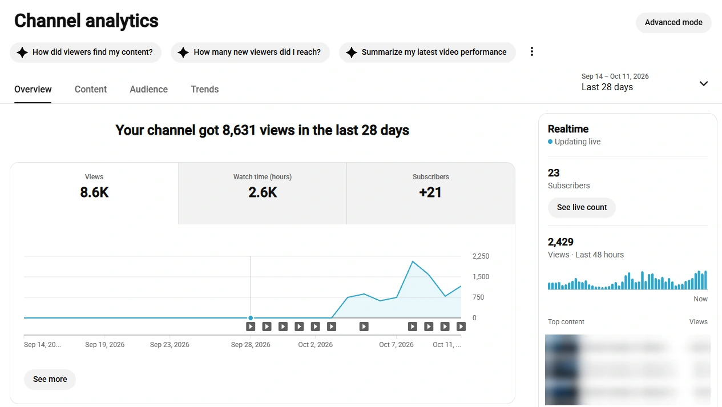Ask 'How many new viewers did I reach?'
Viewport: 722px width, 407px height.
click(250, 52)
